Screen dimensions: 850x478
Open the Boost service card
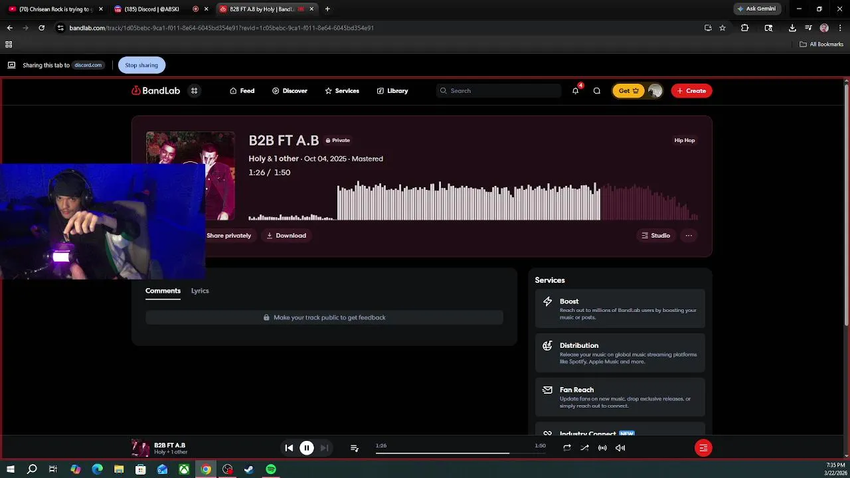tap(620, 309)
